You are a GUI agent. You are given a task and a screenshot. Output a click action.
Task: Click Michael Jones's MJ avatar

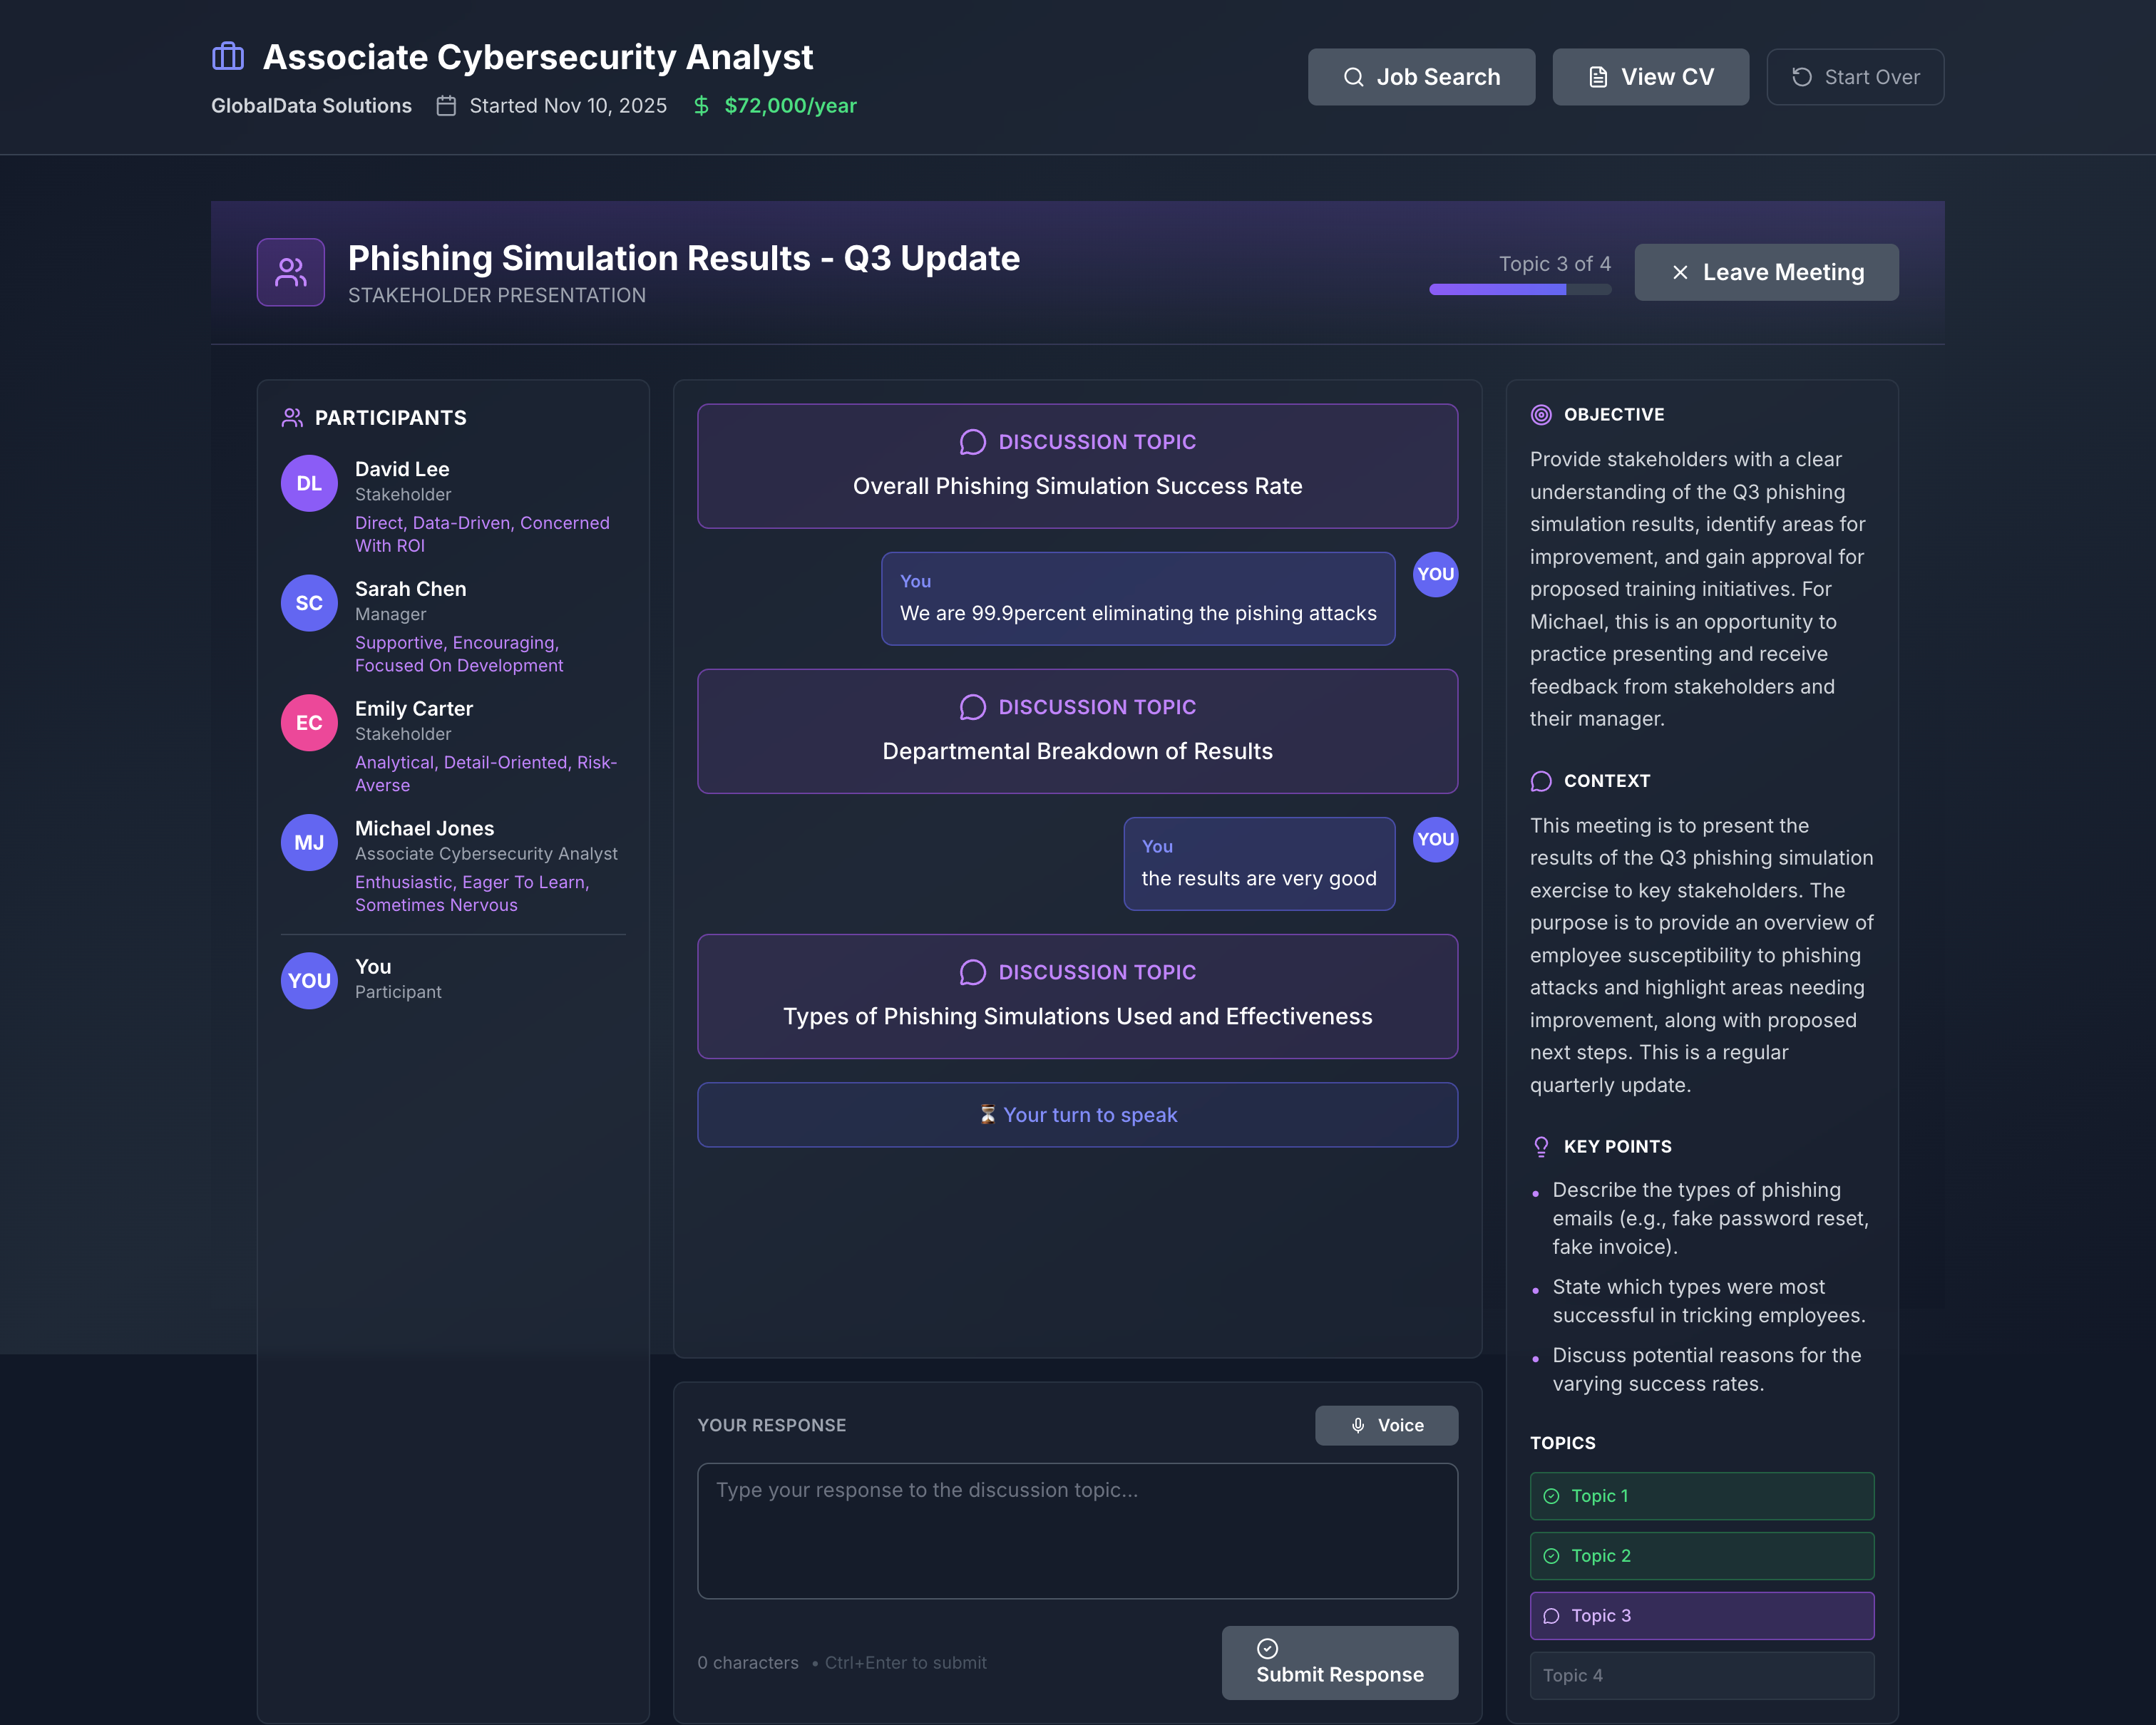pyautogui.click(x=309, y=843)
